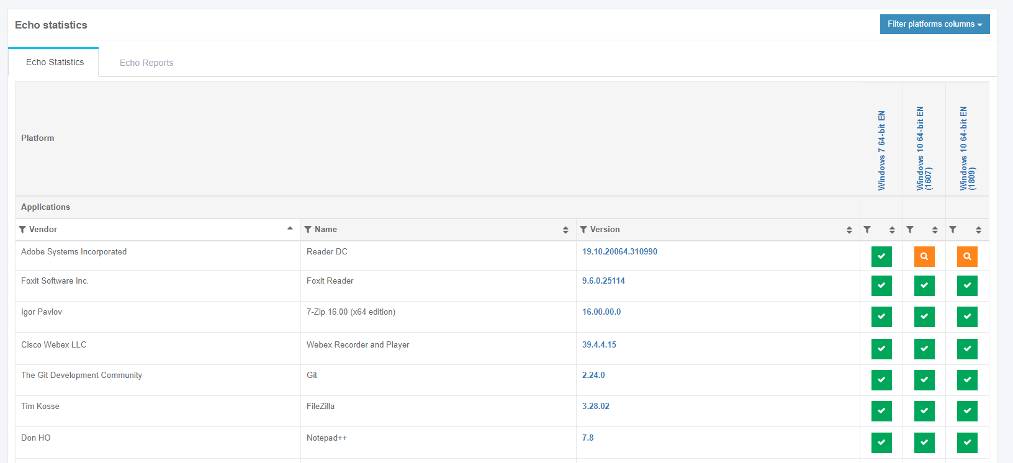This screenshot has height=463, width=1013.
Task: Click Notepad++ check for Windows 7
Action: tap(881, 443)
